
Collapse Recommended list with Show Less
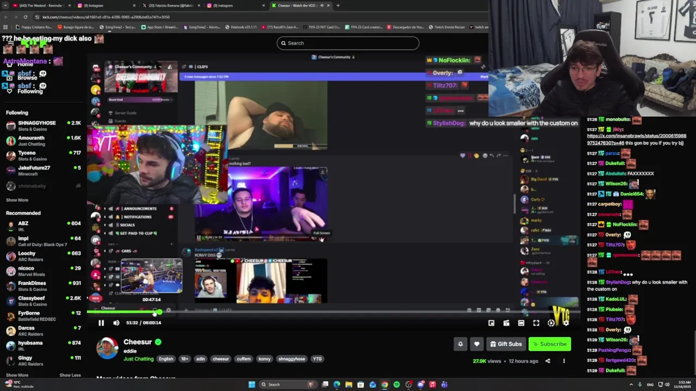(x=70, y=375)
